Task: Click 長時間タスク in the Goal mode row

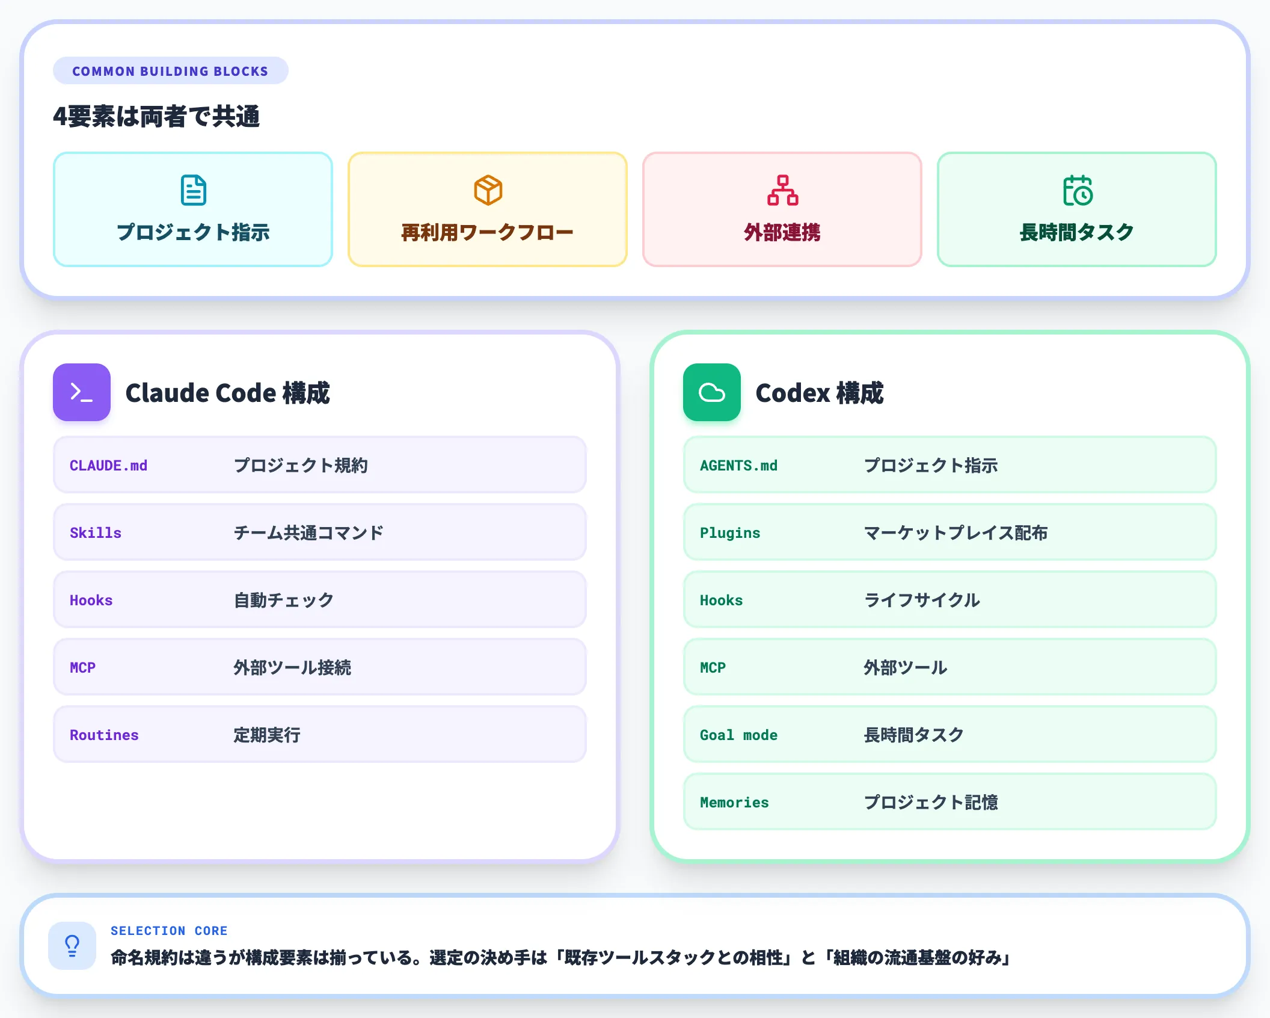Action: (x=913, y=735)
